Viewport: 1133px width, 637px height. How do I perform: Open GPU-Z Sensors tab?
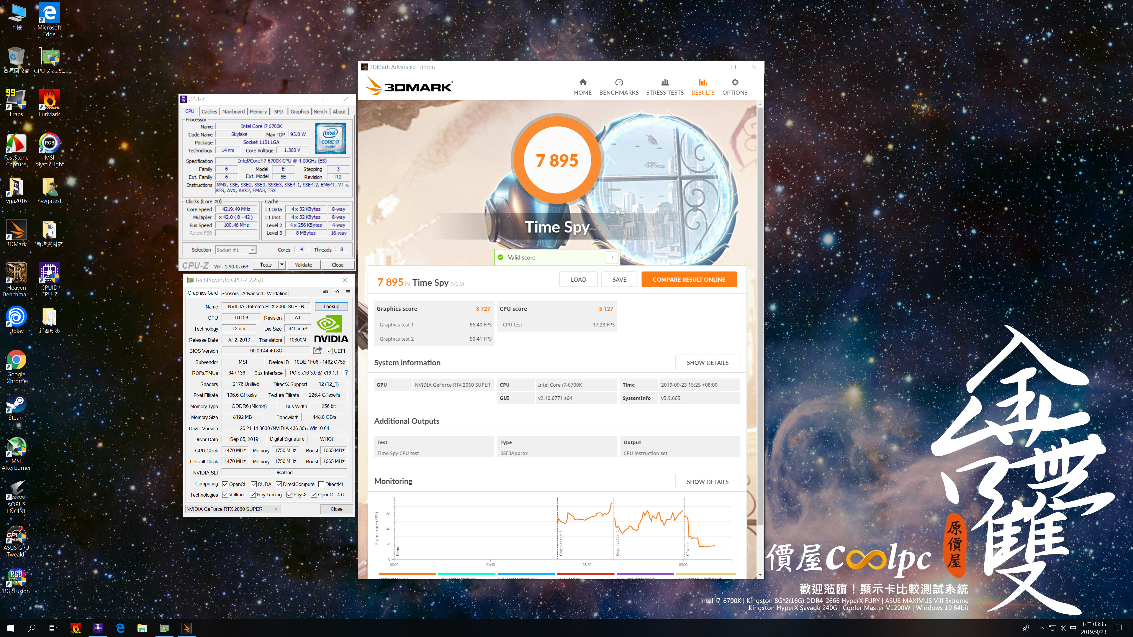click(230, 293)
